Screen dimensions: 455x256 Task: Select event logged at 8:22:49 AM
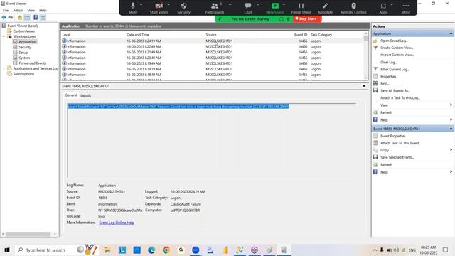tap(212, 46)
